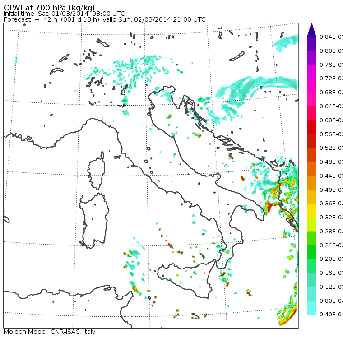Click the 0.80E-03 colorbar label

pos(331,51)
